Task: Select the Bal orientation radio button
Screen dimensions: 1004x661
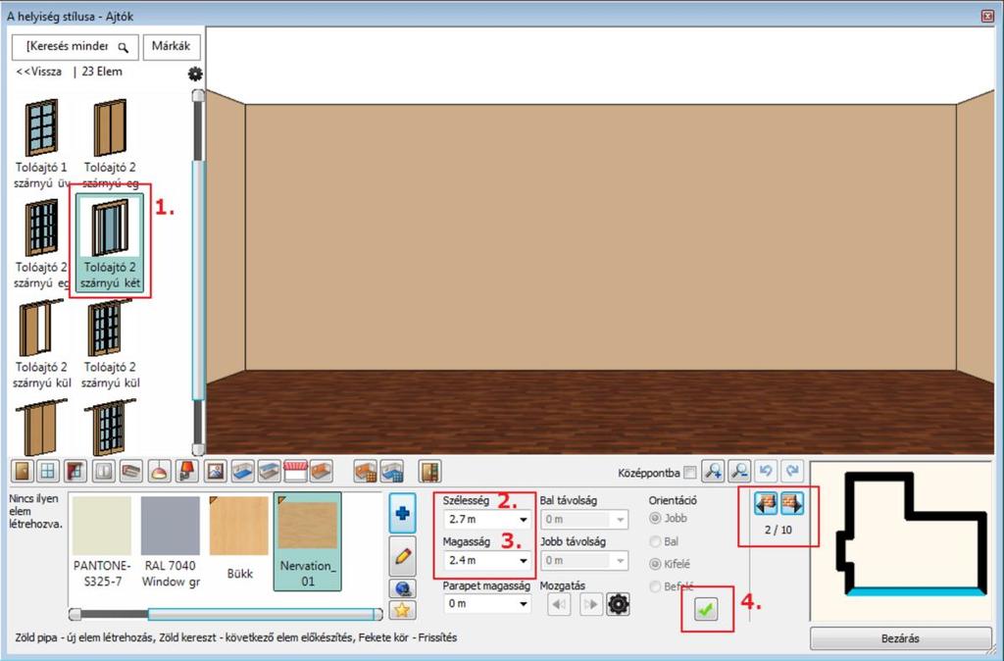Action: [x=654, y=541]
